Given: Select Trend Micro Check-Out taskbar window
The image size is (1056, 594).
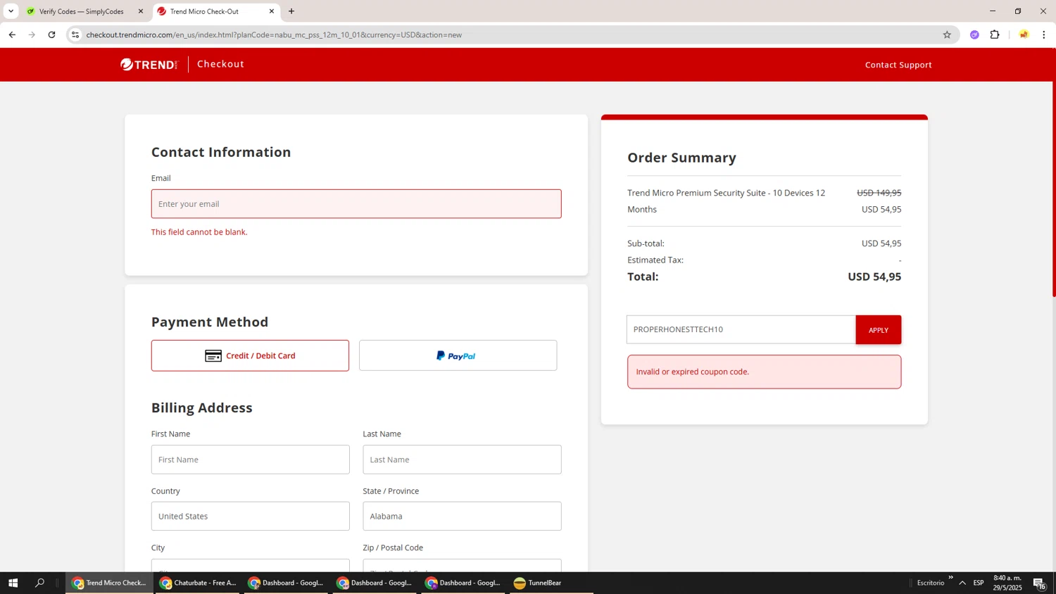Looking at the screenshot, I should 109,583.
